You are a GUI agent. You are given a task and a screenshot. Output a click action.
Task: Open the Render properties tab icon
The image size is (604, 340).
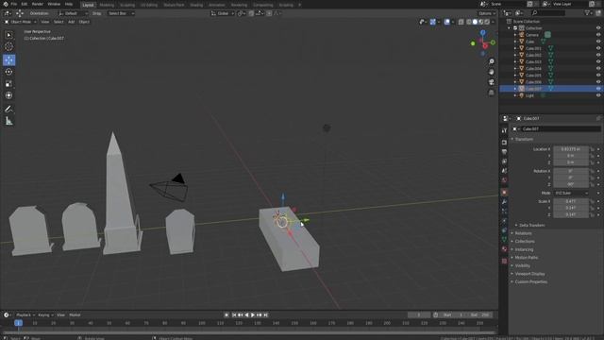pos(504,143)
